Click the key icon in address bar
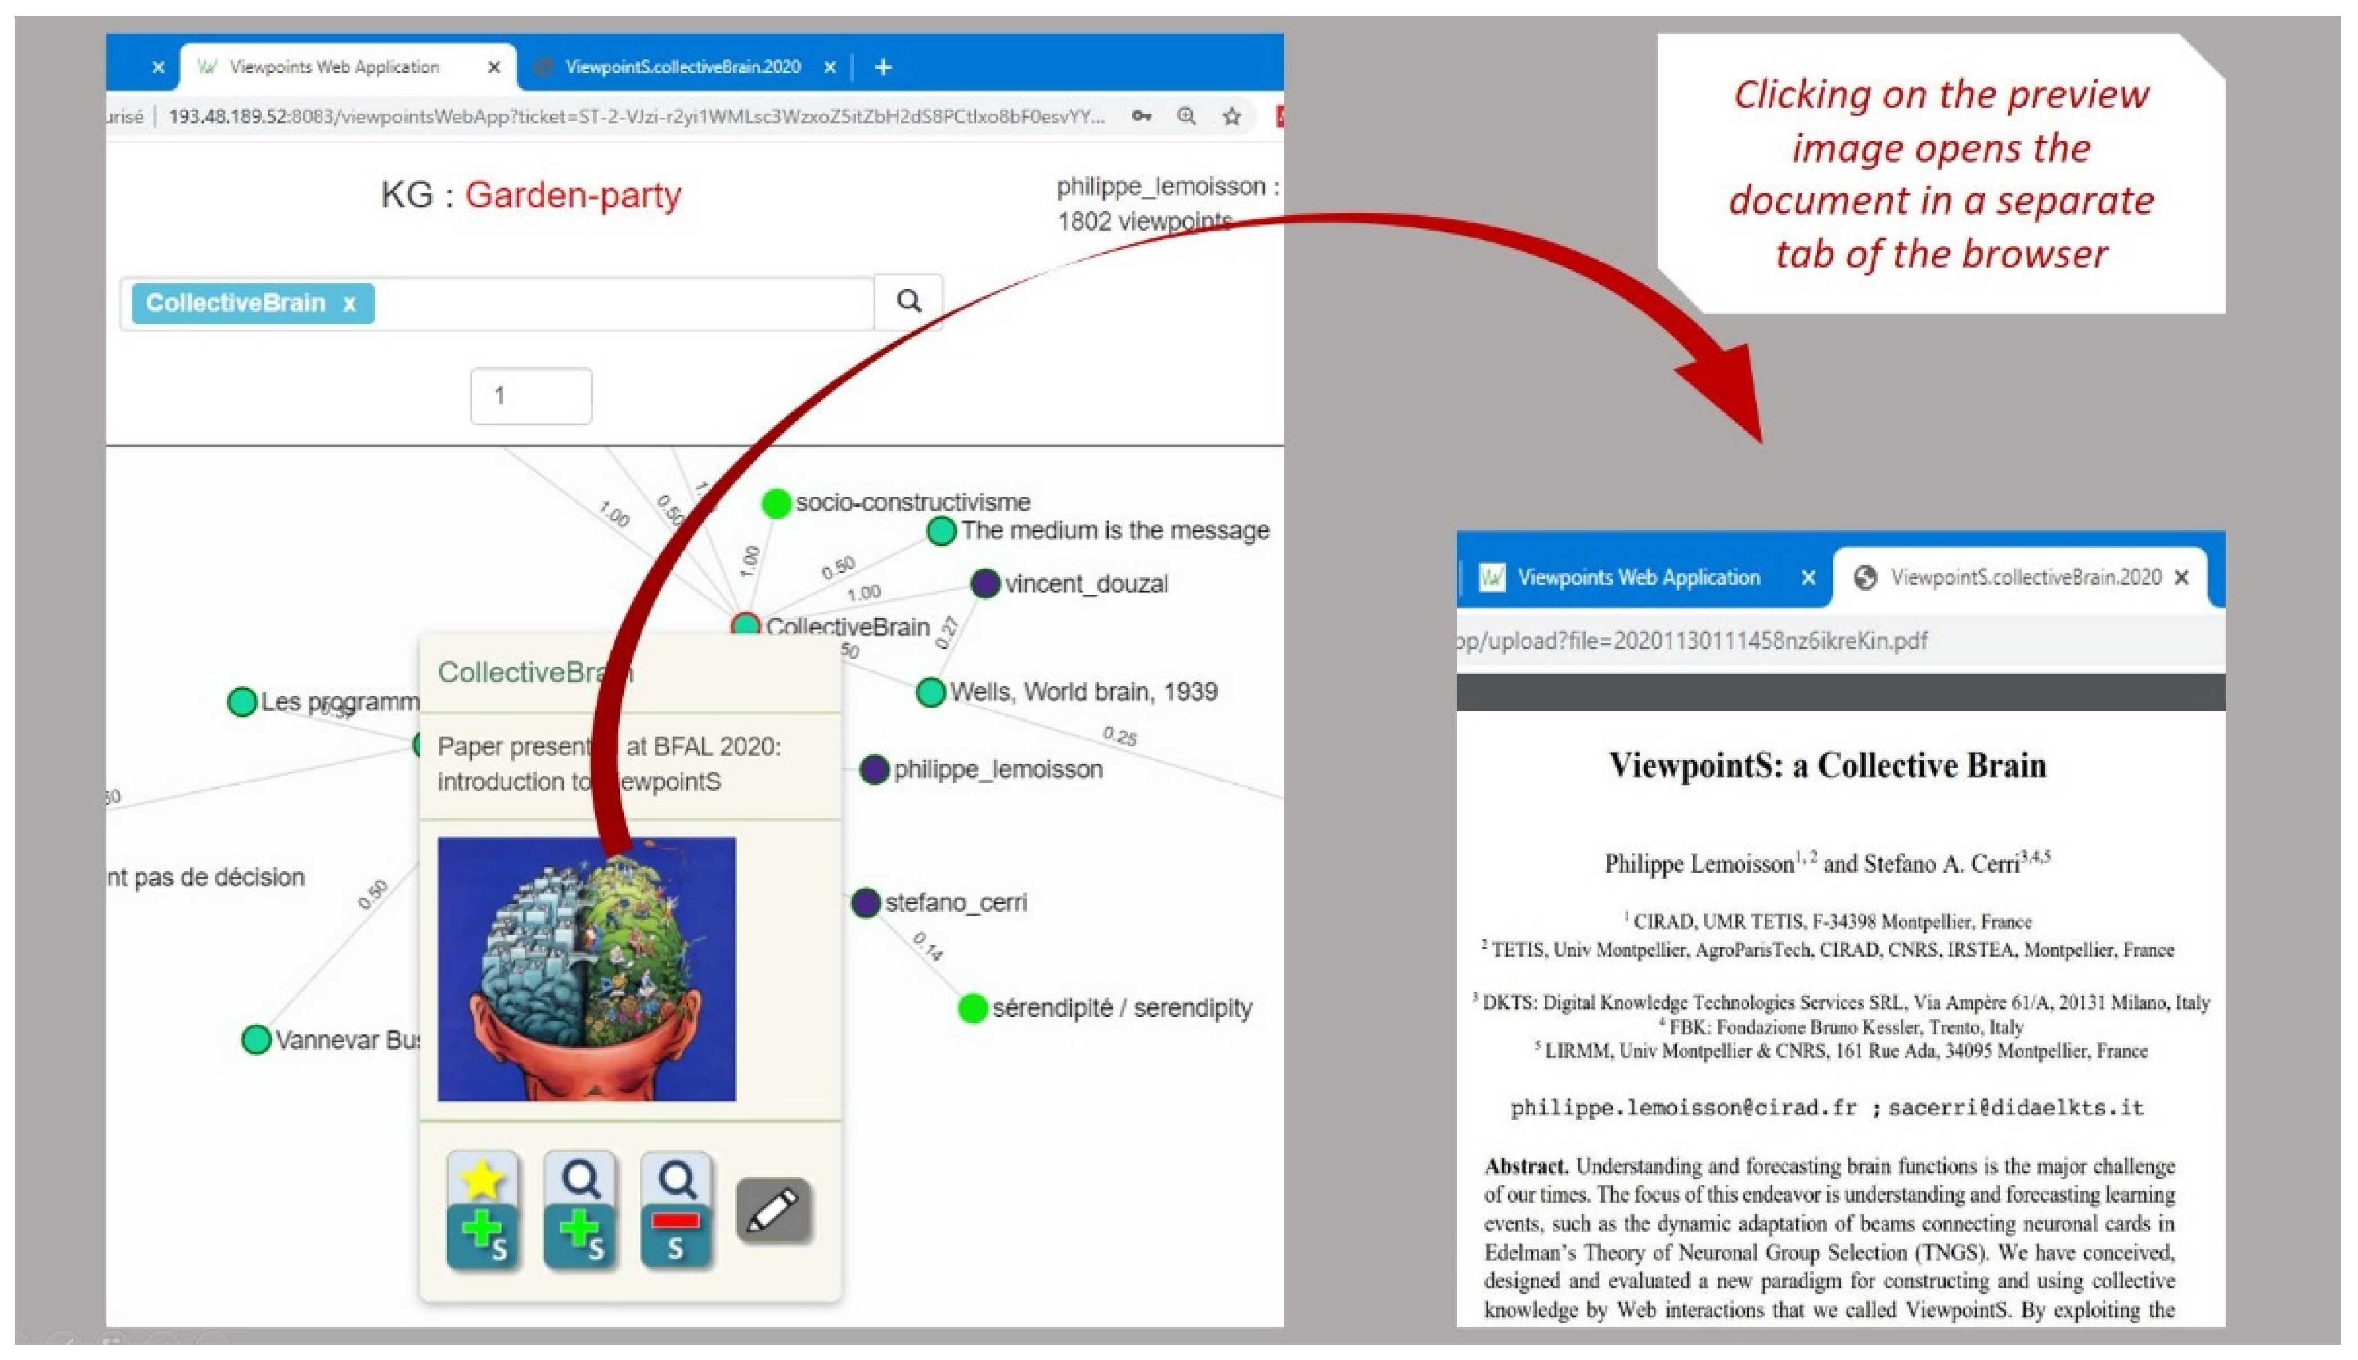Viewport: 2358px width, 1360px height. pos(1141,116)
